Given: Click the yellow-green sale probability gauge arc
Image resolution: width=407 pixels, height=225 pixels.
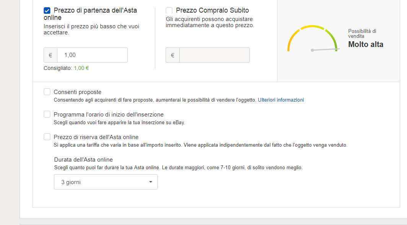Looking at the screenshot, I should (x=313, y=27).
